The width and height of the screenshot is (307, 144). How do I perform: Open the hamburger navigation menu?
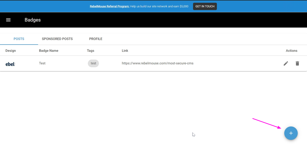[8, 20]
